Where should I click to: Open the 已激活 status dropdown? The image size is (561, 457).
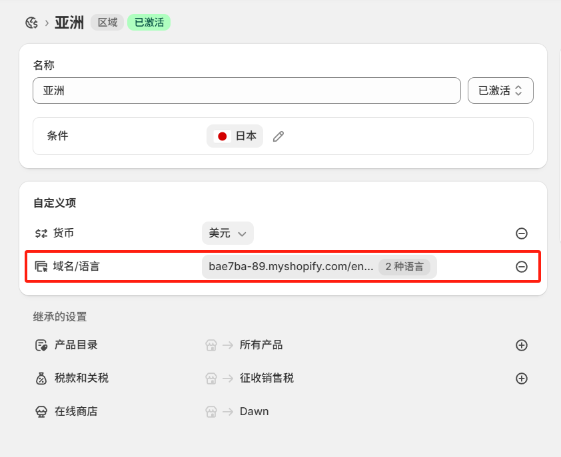pyautogui.click(x=500, y=90)
